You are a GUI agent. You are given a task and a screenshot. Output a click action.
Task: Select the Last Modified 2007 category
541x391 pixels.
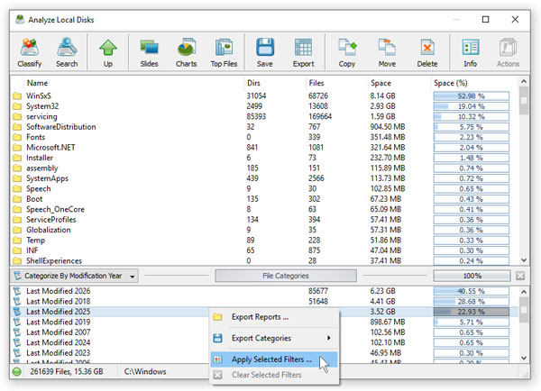point(59,332)
